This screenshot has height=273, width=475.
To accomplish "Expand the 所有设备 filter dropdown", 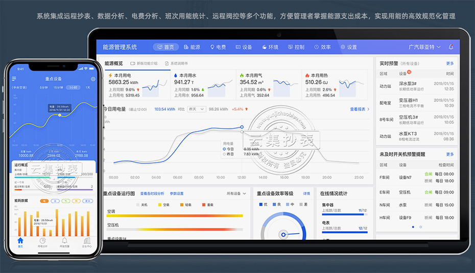I will pyautogui.click(x=236, y=194).
